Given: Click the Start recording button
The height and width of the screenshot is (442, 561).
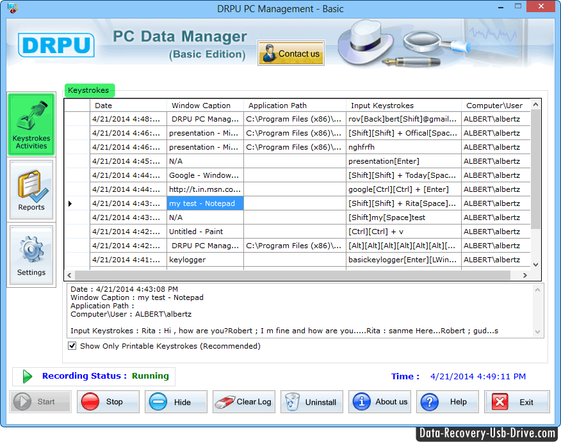Looking at the screenshot, I should 40,402.
